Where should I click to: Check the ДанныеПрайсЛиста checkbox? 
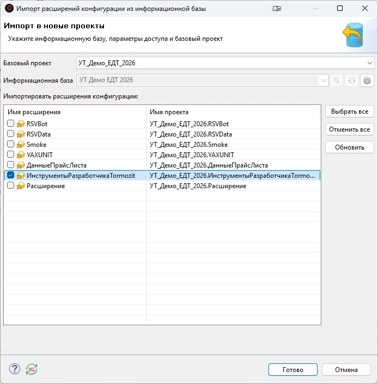pyautogui.click(x=10, y=165)
